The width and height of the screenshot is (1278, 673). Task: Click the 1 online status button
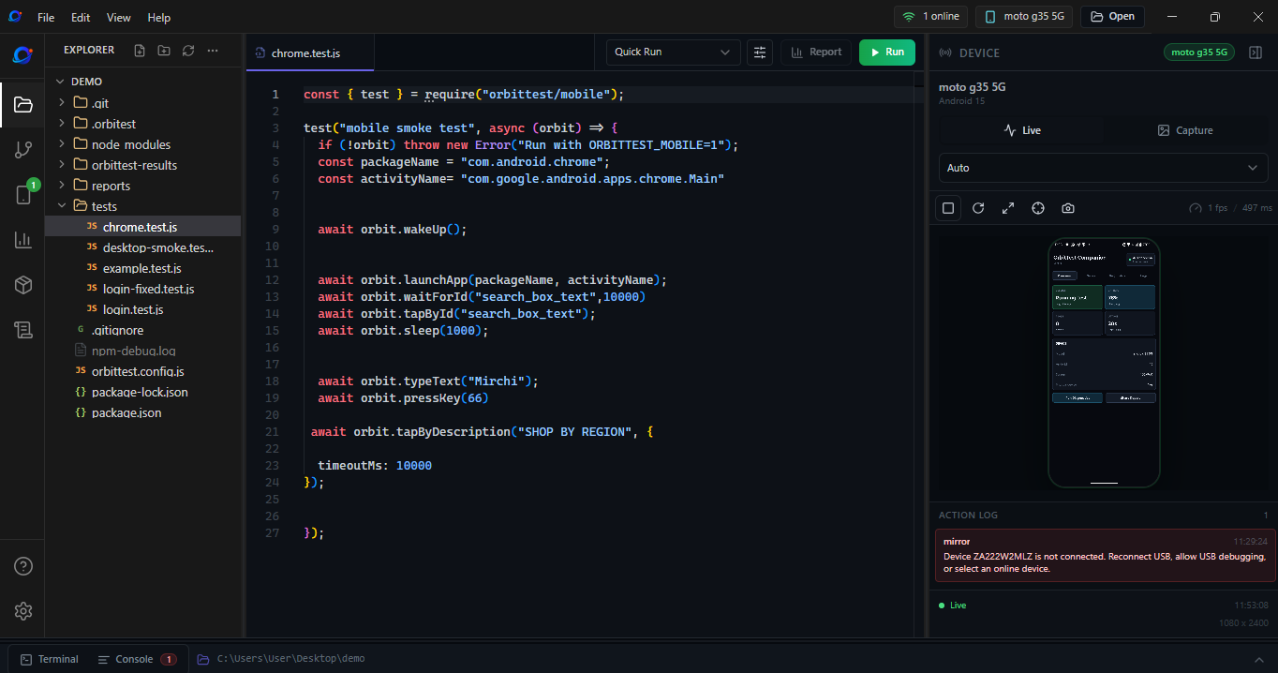click(930, 17)
